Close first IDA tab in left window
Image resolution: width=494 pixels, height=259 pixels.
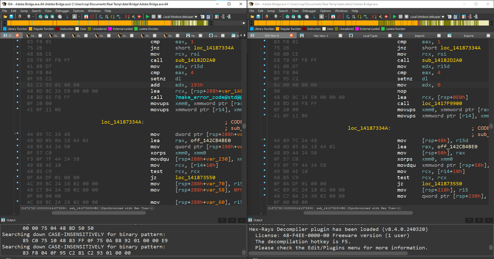[x=17, y=36]
